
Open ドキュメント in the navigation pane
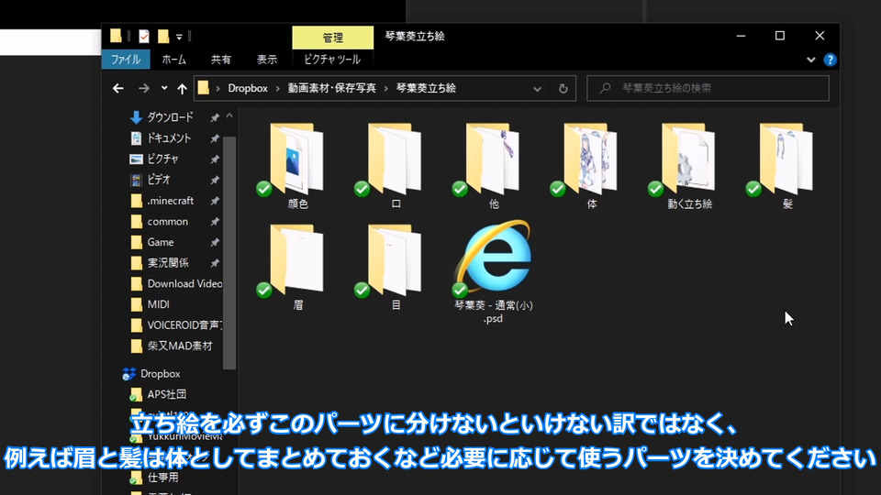point(169,138)
